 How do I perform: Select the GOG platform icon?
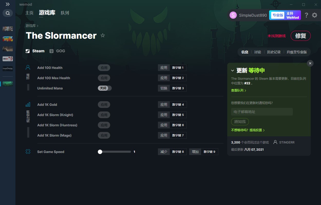click(52, 51)
